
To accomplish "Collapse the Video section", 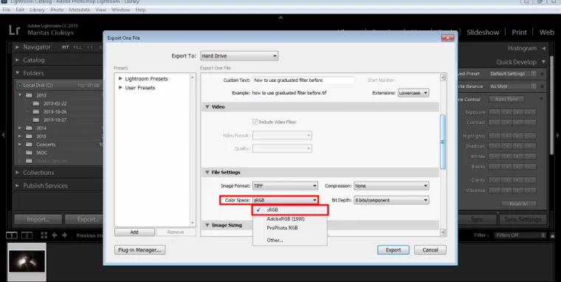I will pyautogui.click(x=207, y=106).
